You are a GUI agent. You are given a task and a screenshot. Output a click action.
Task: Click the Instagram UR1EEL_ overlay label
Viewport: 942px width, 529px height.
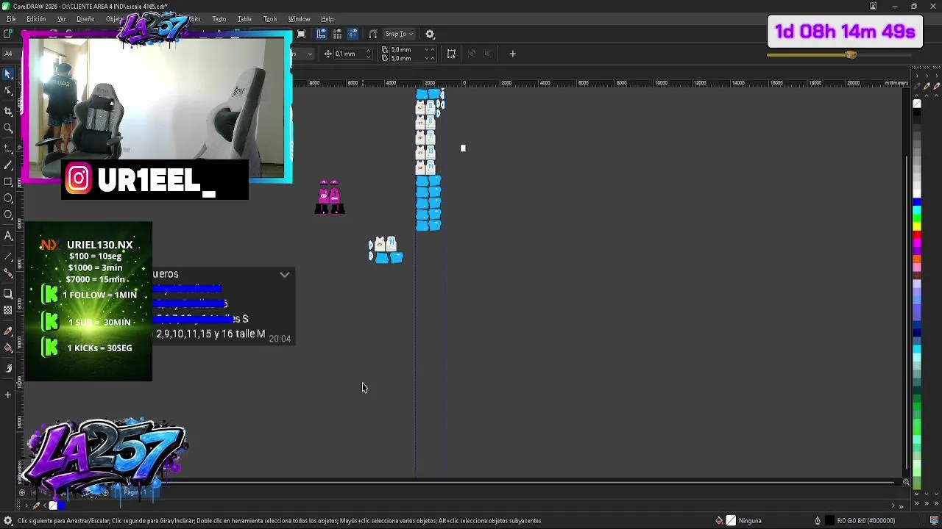click(x=155, y=180)
